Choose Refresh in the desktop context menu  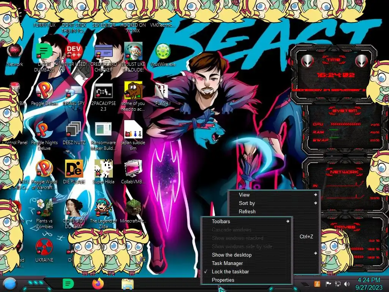274,211
